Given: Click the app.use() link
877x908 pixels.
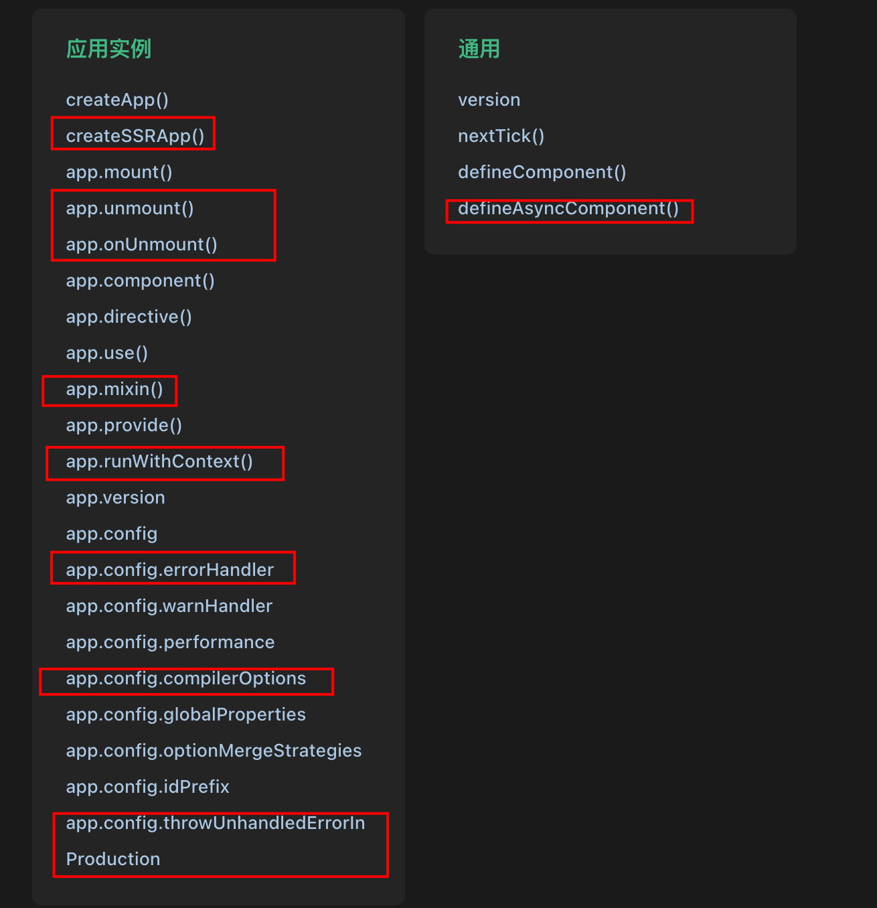Looking at the screenshot, I should [107, 353].
